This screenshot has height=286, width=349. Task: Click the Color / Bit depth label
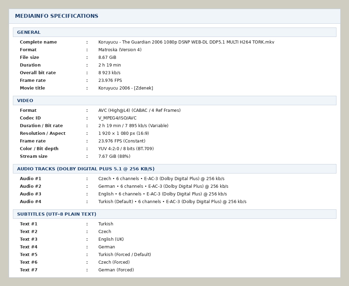pyautogui.click(x=39, y=149)
